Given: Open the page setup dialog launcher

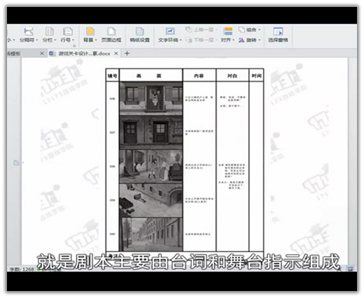Looking at the screenshot, I should click(x=74, y=46).
